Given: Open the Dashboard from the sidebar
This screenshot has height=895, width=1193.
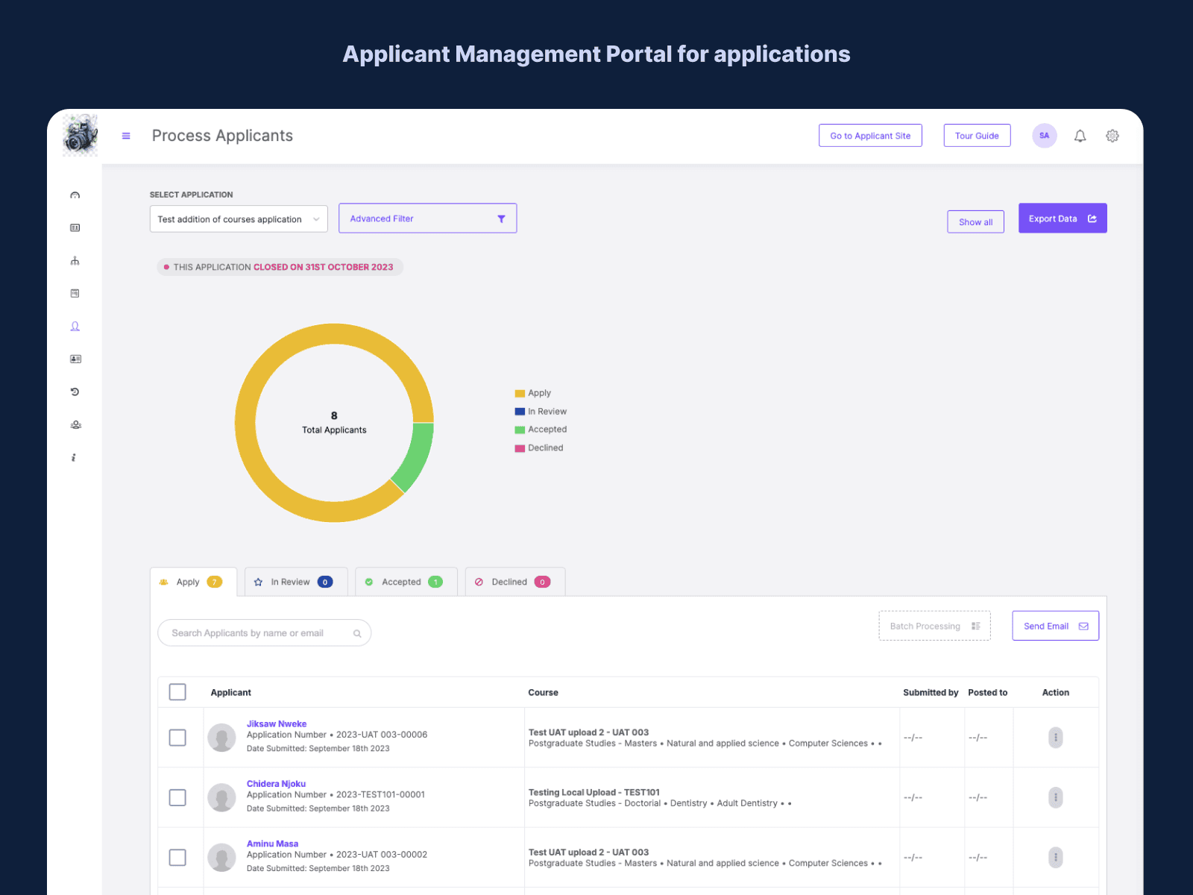Looking at the screenshot, I should point(75,195).
